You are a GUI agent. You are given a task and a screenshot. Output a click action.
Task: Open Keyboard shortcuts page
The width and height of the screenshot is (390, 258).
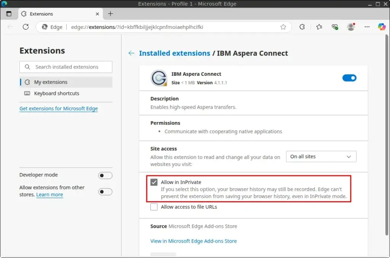coord(66,93)
